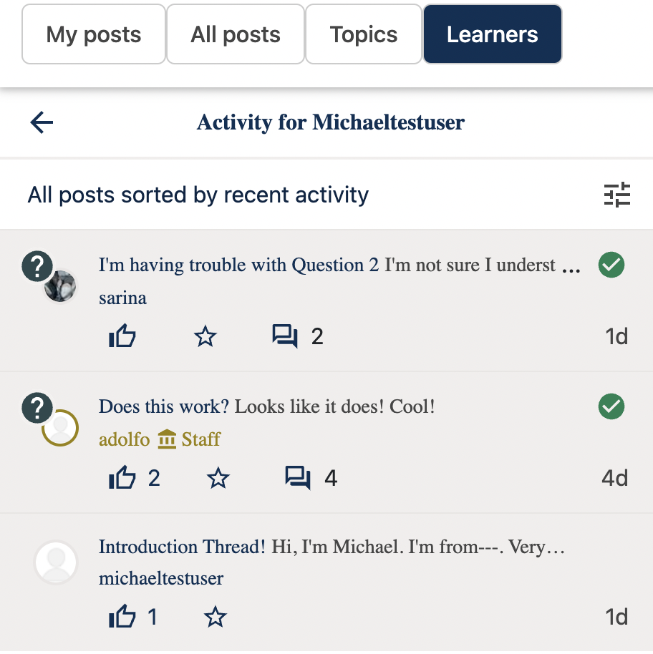Open comments icon on adolfo's post
This screenshot has height=654, width=653.
(297, 477)
